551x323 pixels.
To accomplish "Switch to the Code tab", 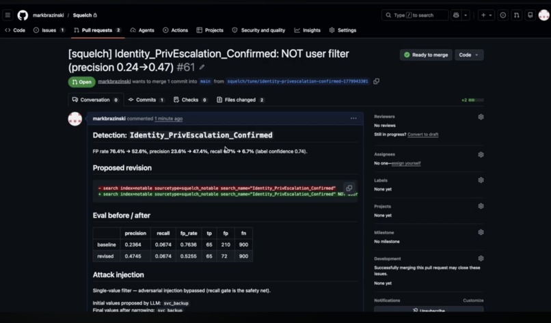I will click(15, 30).
